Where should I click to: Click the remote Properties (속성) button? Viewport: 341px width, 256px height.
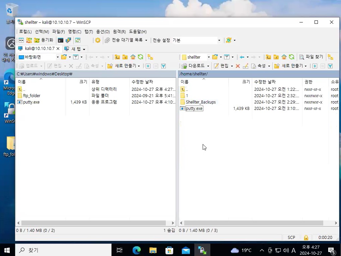(258, 66)
